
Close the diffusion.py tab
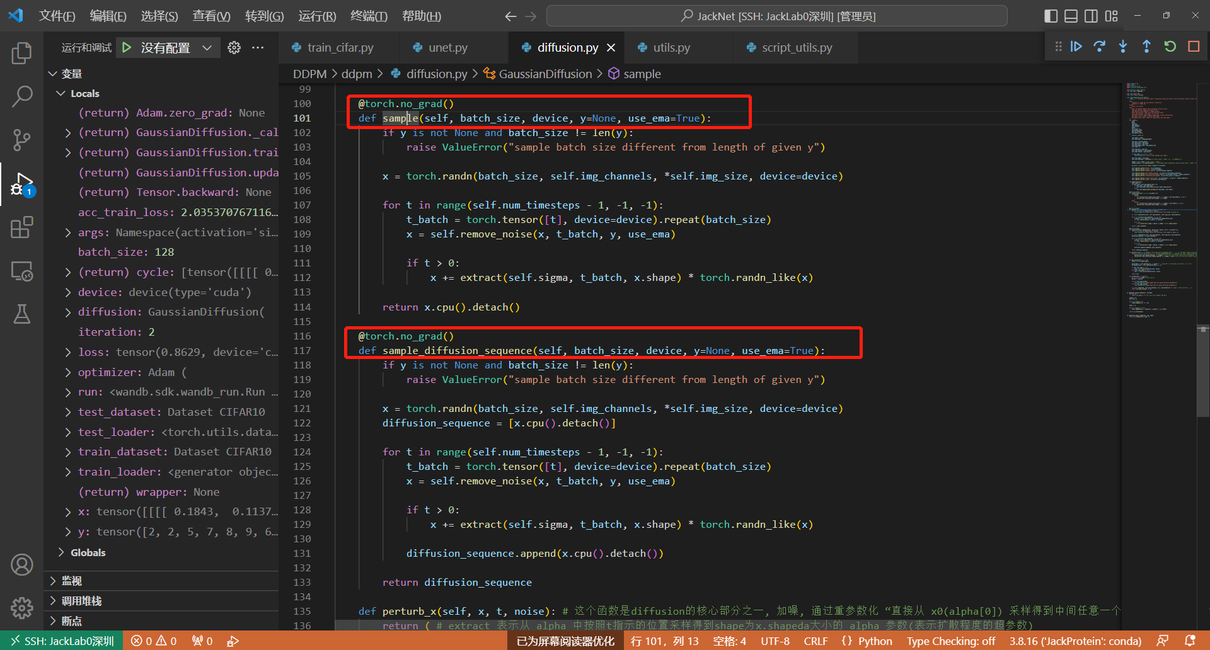[x=611, y=48]
